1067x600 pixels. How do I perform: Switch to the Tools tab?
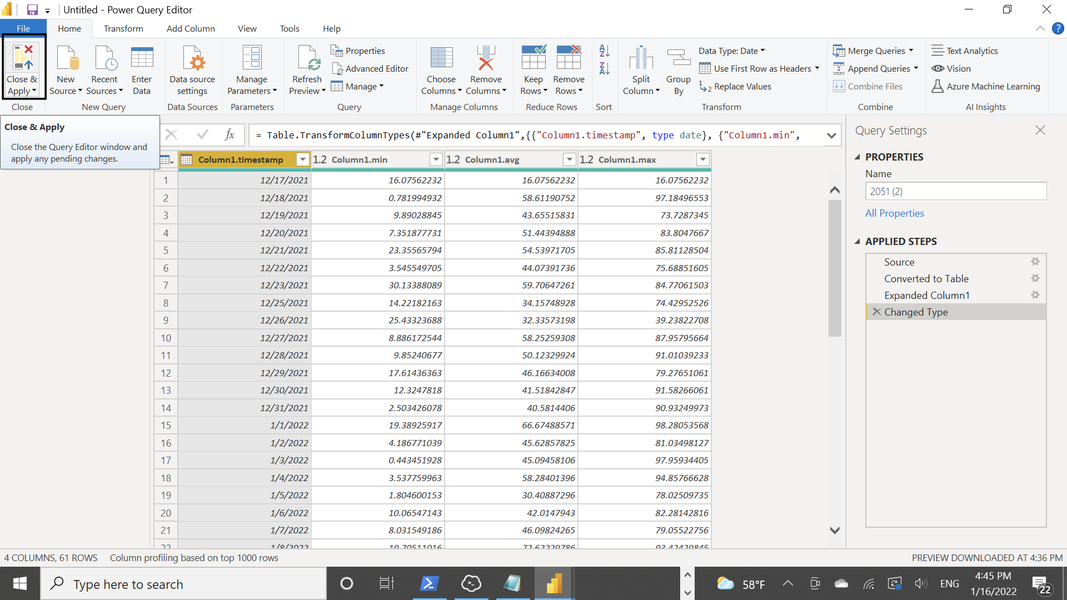pos(290,28)
